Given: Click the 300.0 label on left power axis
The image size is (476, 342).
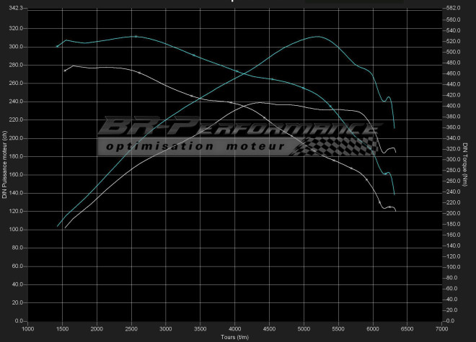Looking at the screenshot, I should click(x=15, y=47).
